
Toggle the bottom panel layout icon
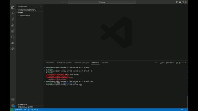[180, 2]
